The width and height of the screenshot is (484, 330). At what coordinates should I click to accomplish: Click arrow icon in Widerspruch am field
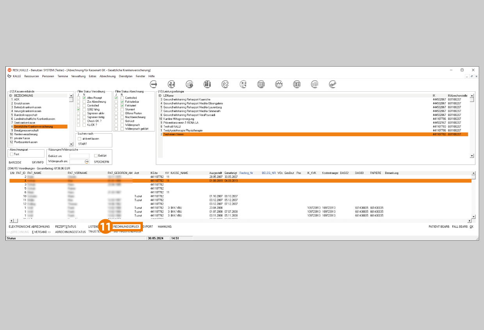[x=87, y=161]
